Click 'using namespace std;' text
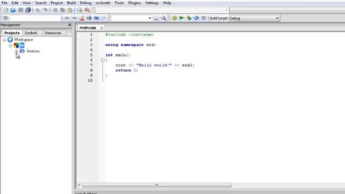 point(130,45)
